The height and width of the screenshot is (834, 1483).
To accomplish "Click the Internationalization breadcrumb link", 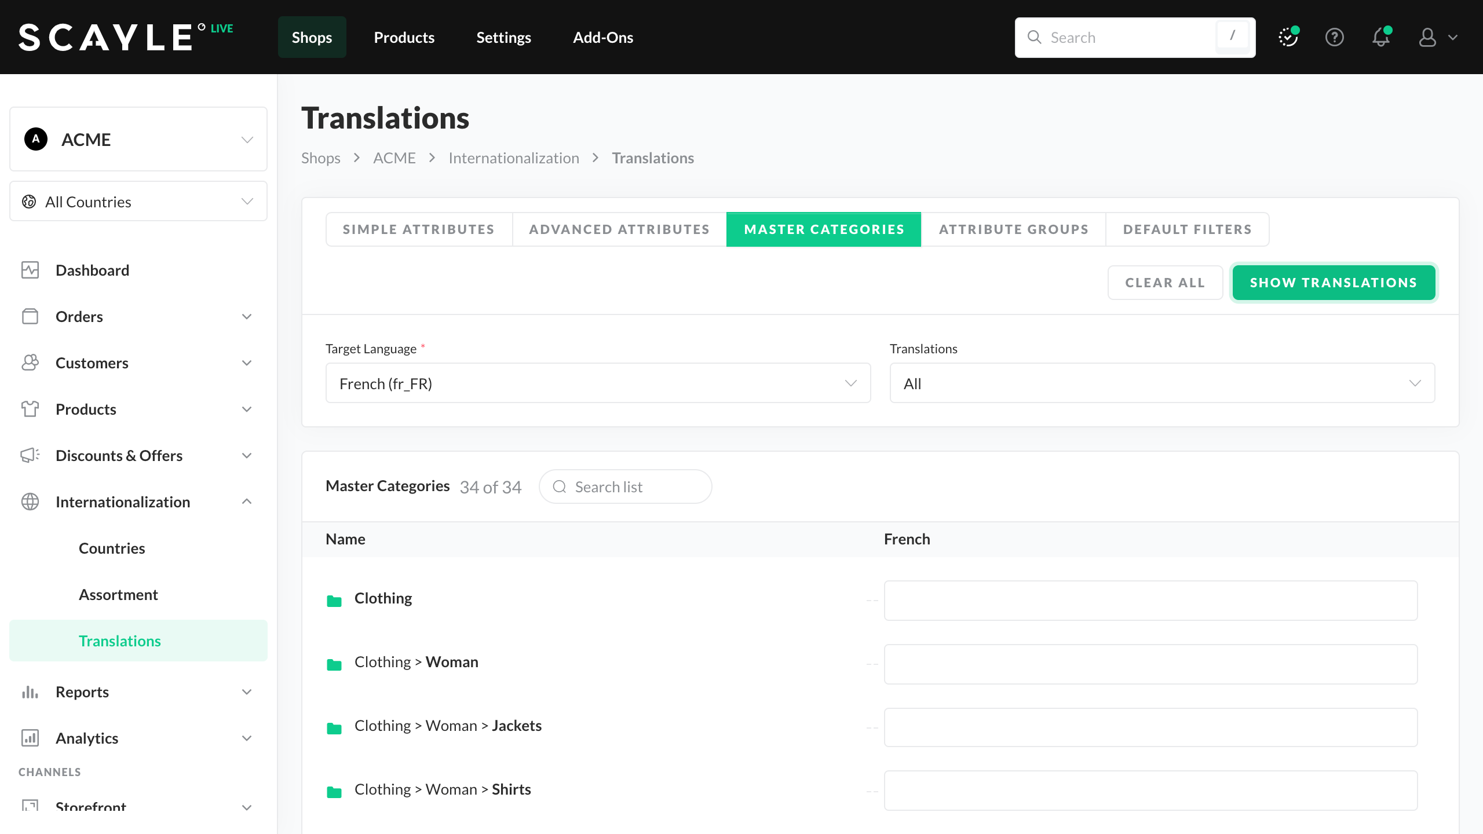I will [514, 158].
